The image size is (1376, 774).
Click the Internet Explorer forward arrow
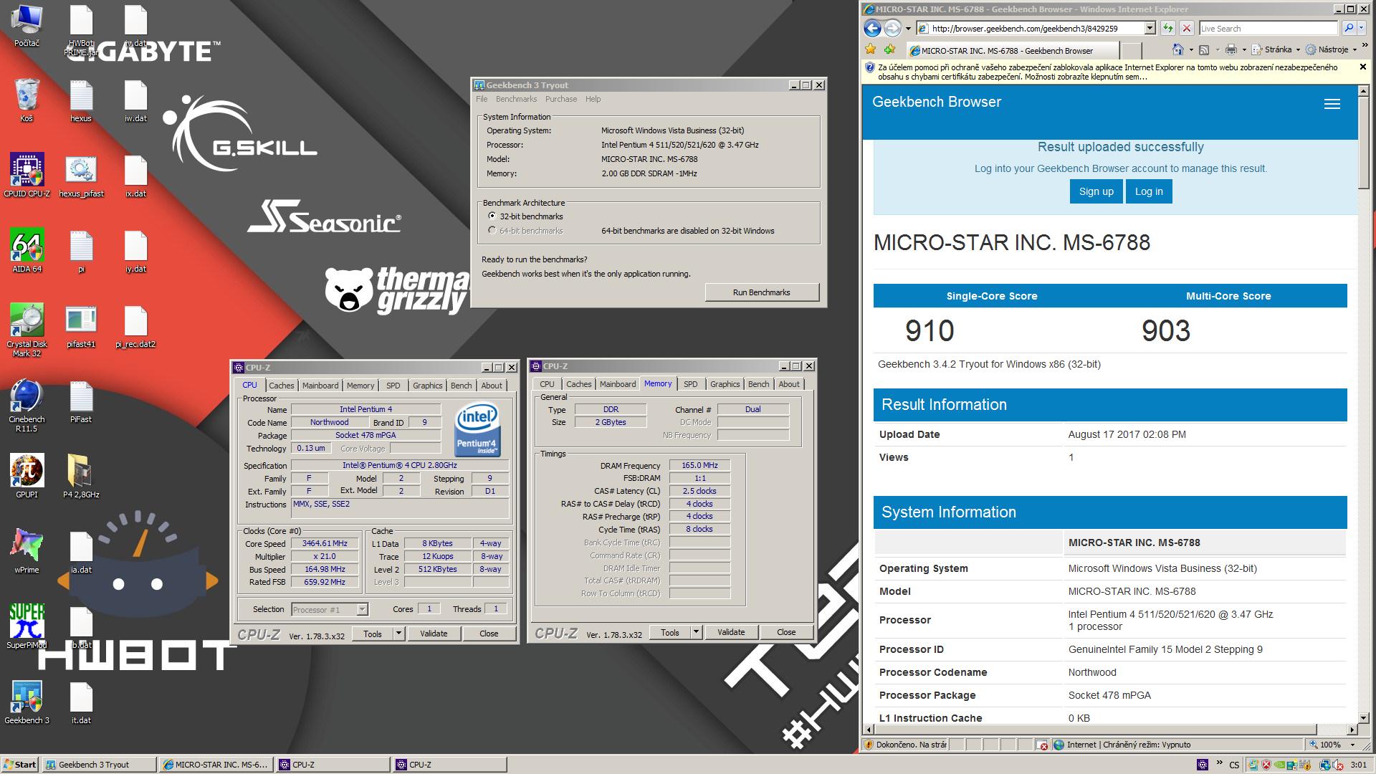coord(892,28)
